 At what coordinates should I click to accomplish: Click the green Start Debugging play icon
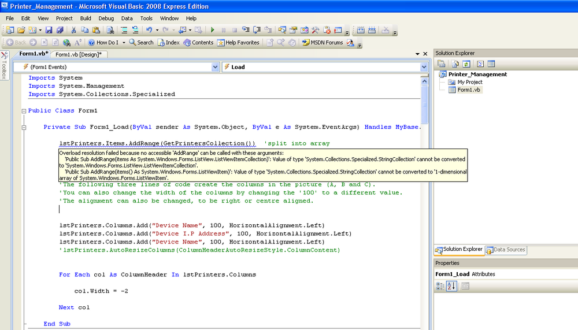point(213,30)
